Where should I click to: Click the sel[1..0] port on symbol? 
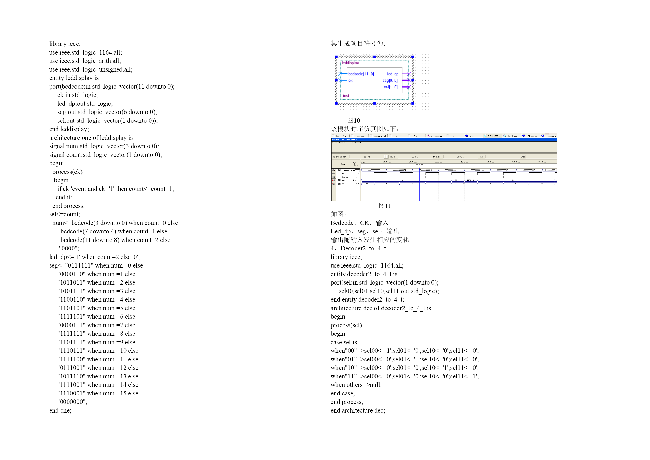click(391, 87)
